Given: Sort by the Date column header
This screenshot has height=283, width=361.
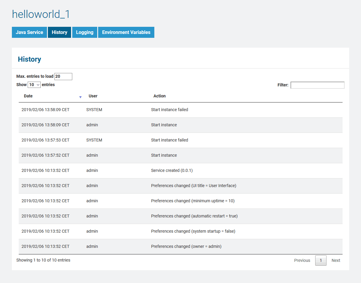Looking at the screenshot, I should 28,96.
